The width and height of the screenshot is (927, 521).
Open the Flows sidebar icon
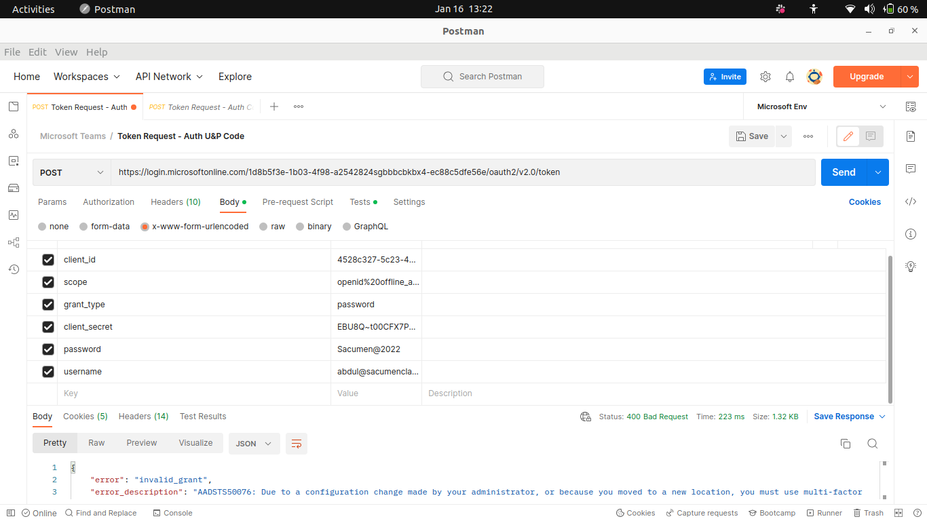(x=14, y=242)
